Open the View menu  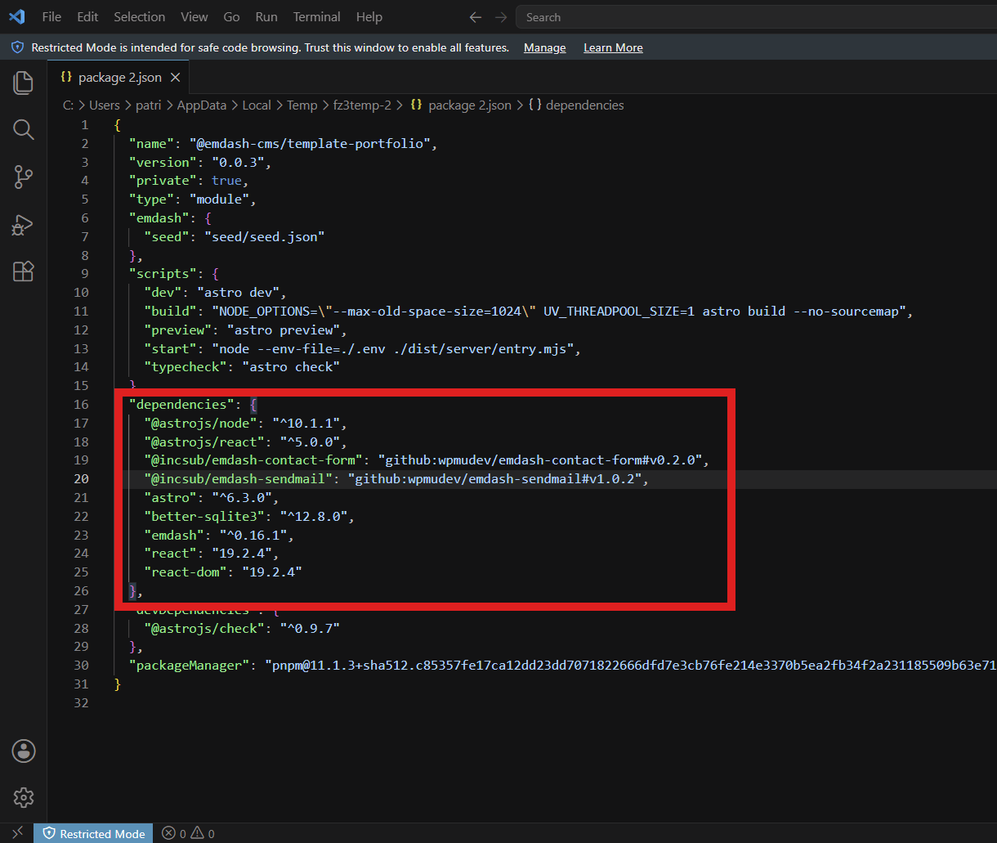(194, 17)
